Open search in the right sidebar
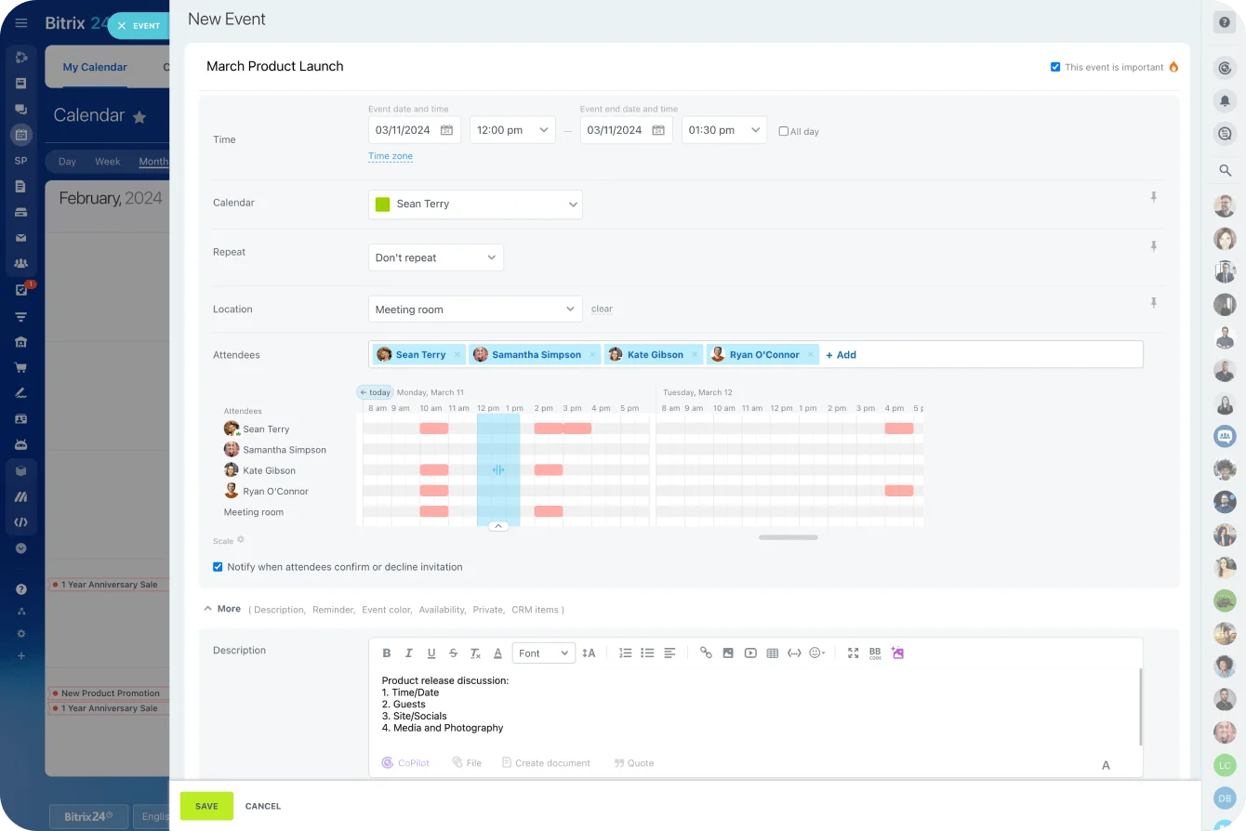 (1224, 170)
